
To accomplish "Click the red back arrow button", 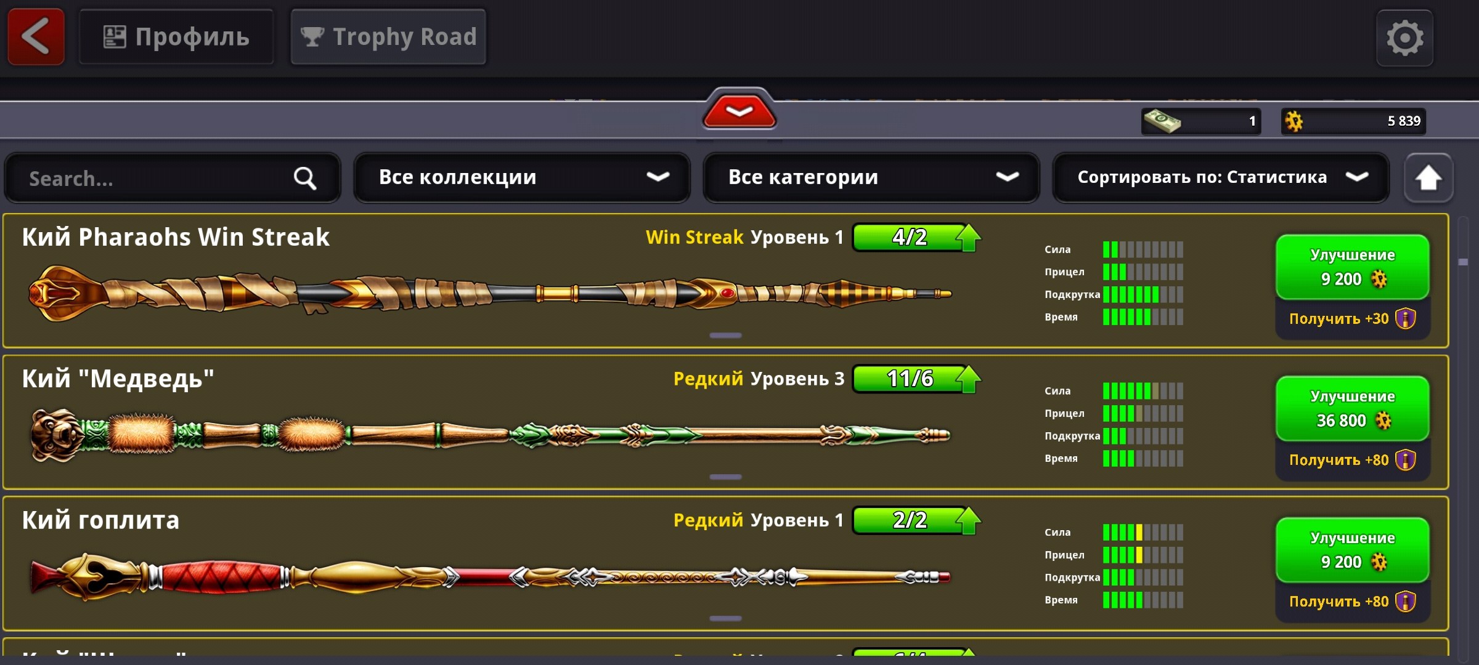I will (36, 37).
